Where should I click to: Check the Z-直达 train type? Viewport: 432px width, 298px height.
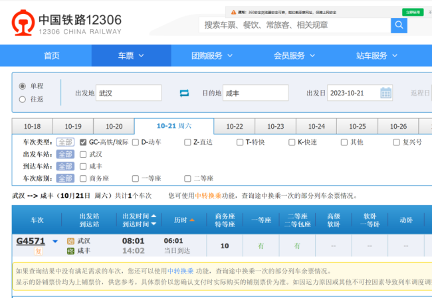click(x=187, y=142)
